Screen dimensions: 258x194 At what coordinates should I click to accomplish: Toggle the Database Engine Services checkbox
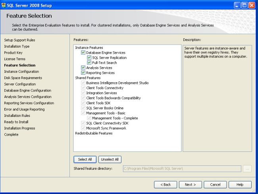(x=83, y=52)
